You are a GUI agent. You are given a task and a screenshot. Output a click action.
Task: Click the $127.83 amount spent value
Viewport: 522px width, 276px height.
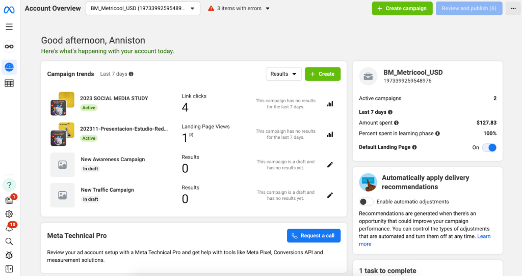pyautogui.click(x=486, y=123)
